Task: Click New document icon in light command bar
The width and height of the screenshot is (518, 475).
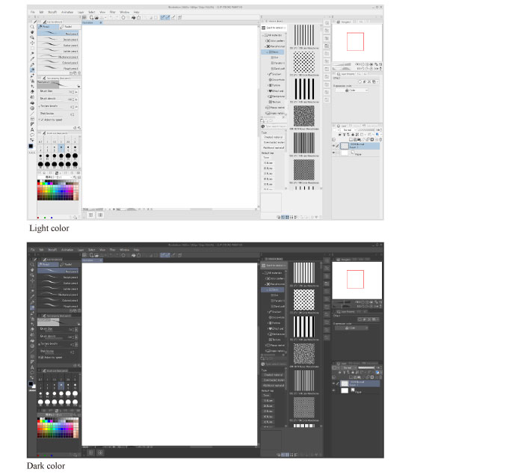Action: 91,17
